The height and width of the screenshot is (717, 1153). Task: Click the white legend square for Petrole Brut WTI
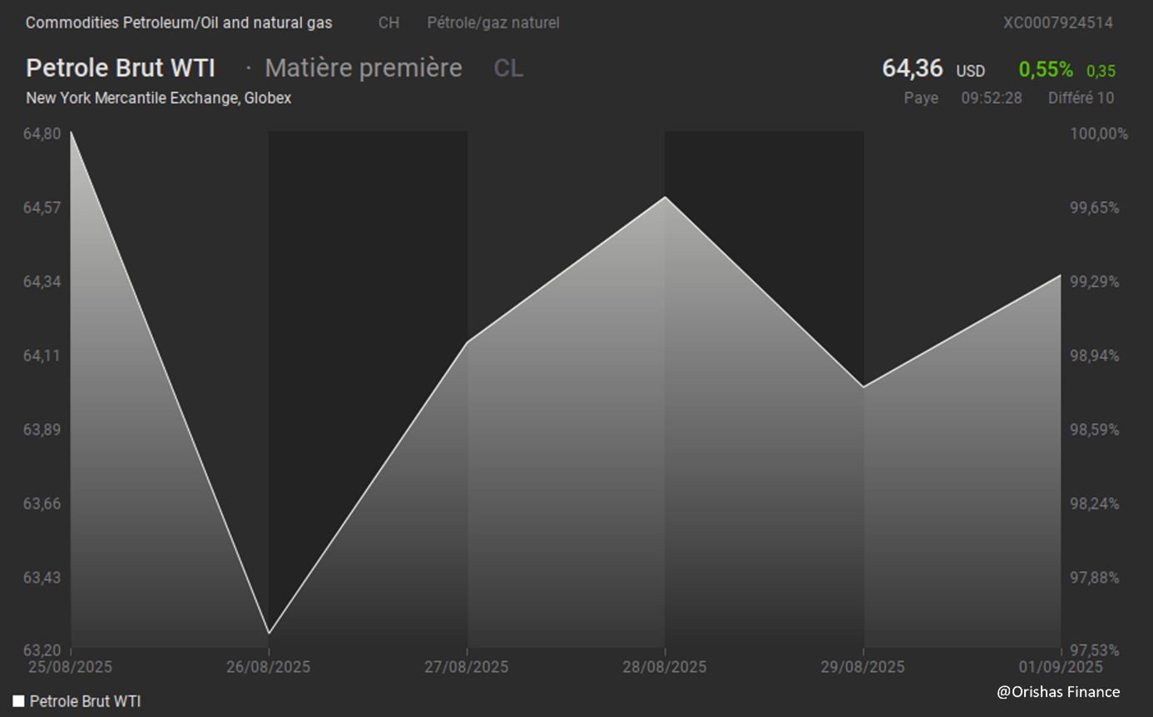coord(18,701)
